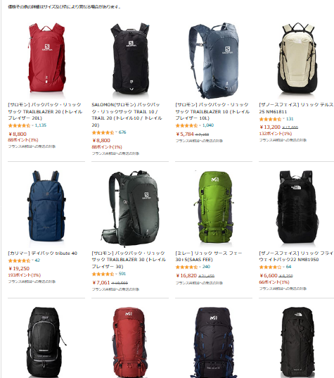Screen dimensions: 334x378
Task: Open the ミレー サース フェー 30+5 title link
Action: point(209,256)
